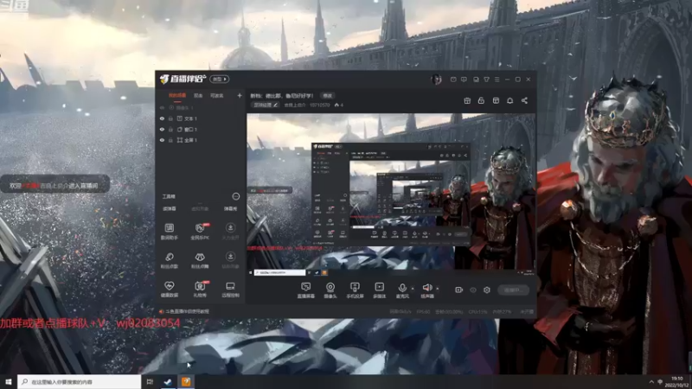Hide the 文本 1 layer with its eye
Image resolution: width=692 pixels, height=389 pixels.
point(162,118)
